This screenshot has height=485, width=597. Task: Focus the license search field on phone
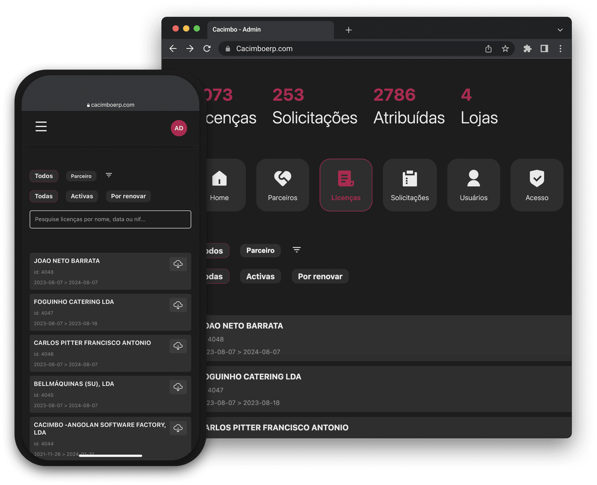point(110,219)
